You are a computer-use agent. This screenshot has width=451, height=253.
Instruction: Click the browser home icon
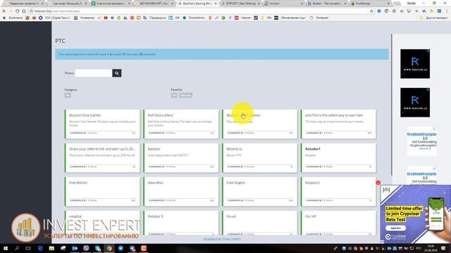point(24,11)
